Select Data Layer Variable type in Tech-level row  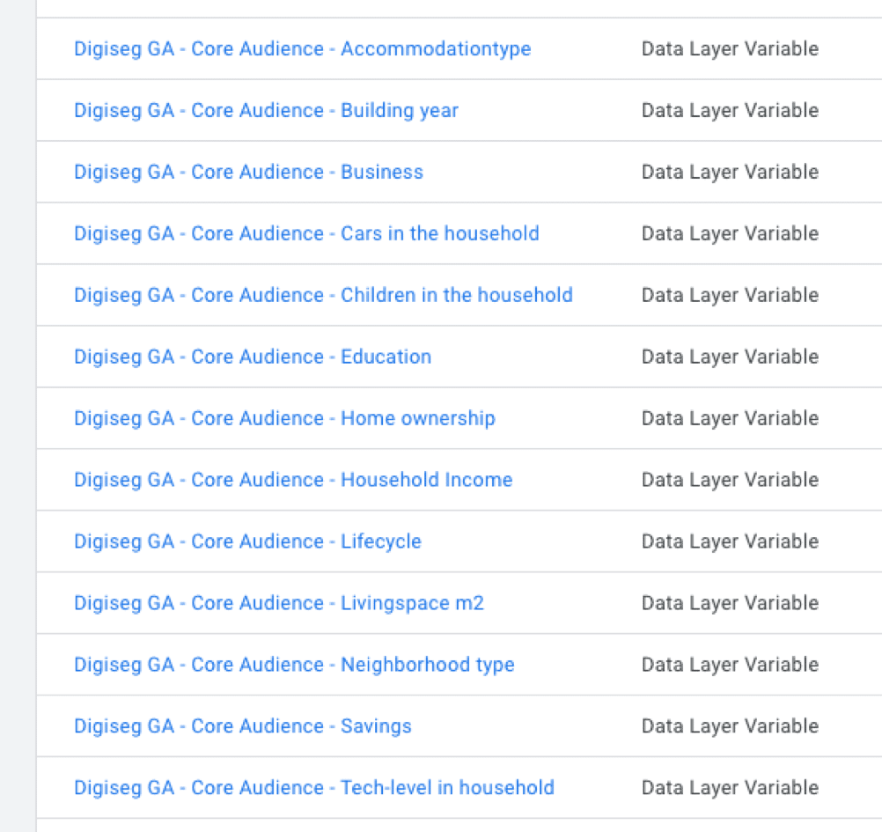[730, 788]
